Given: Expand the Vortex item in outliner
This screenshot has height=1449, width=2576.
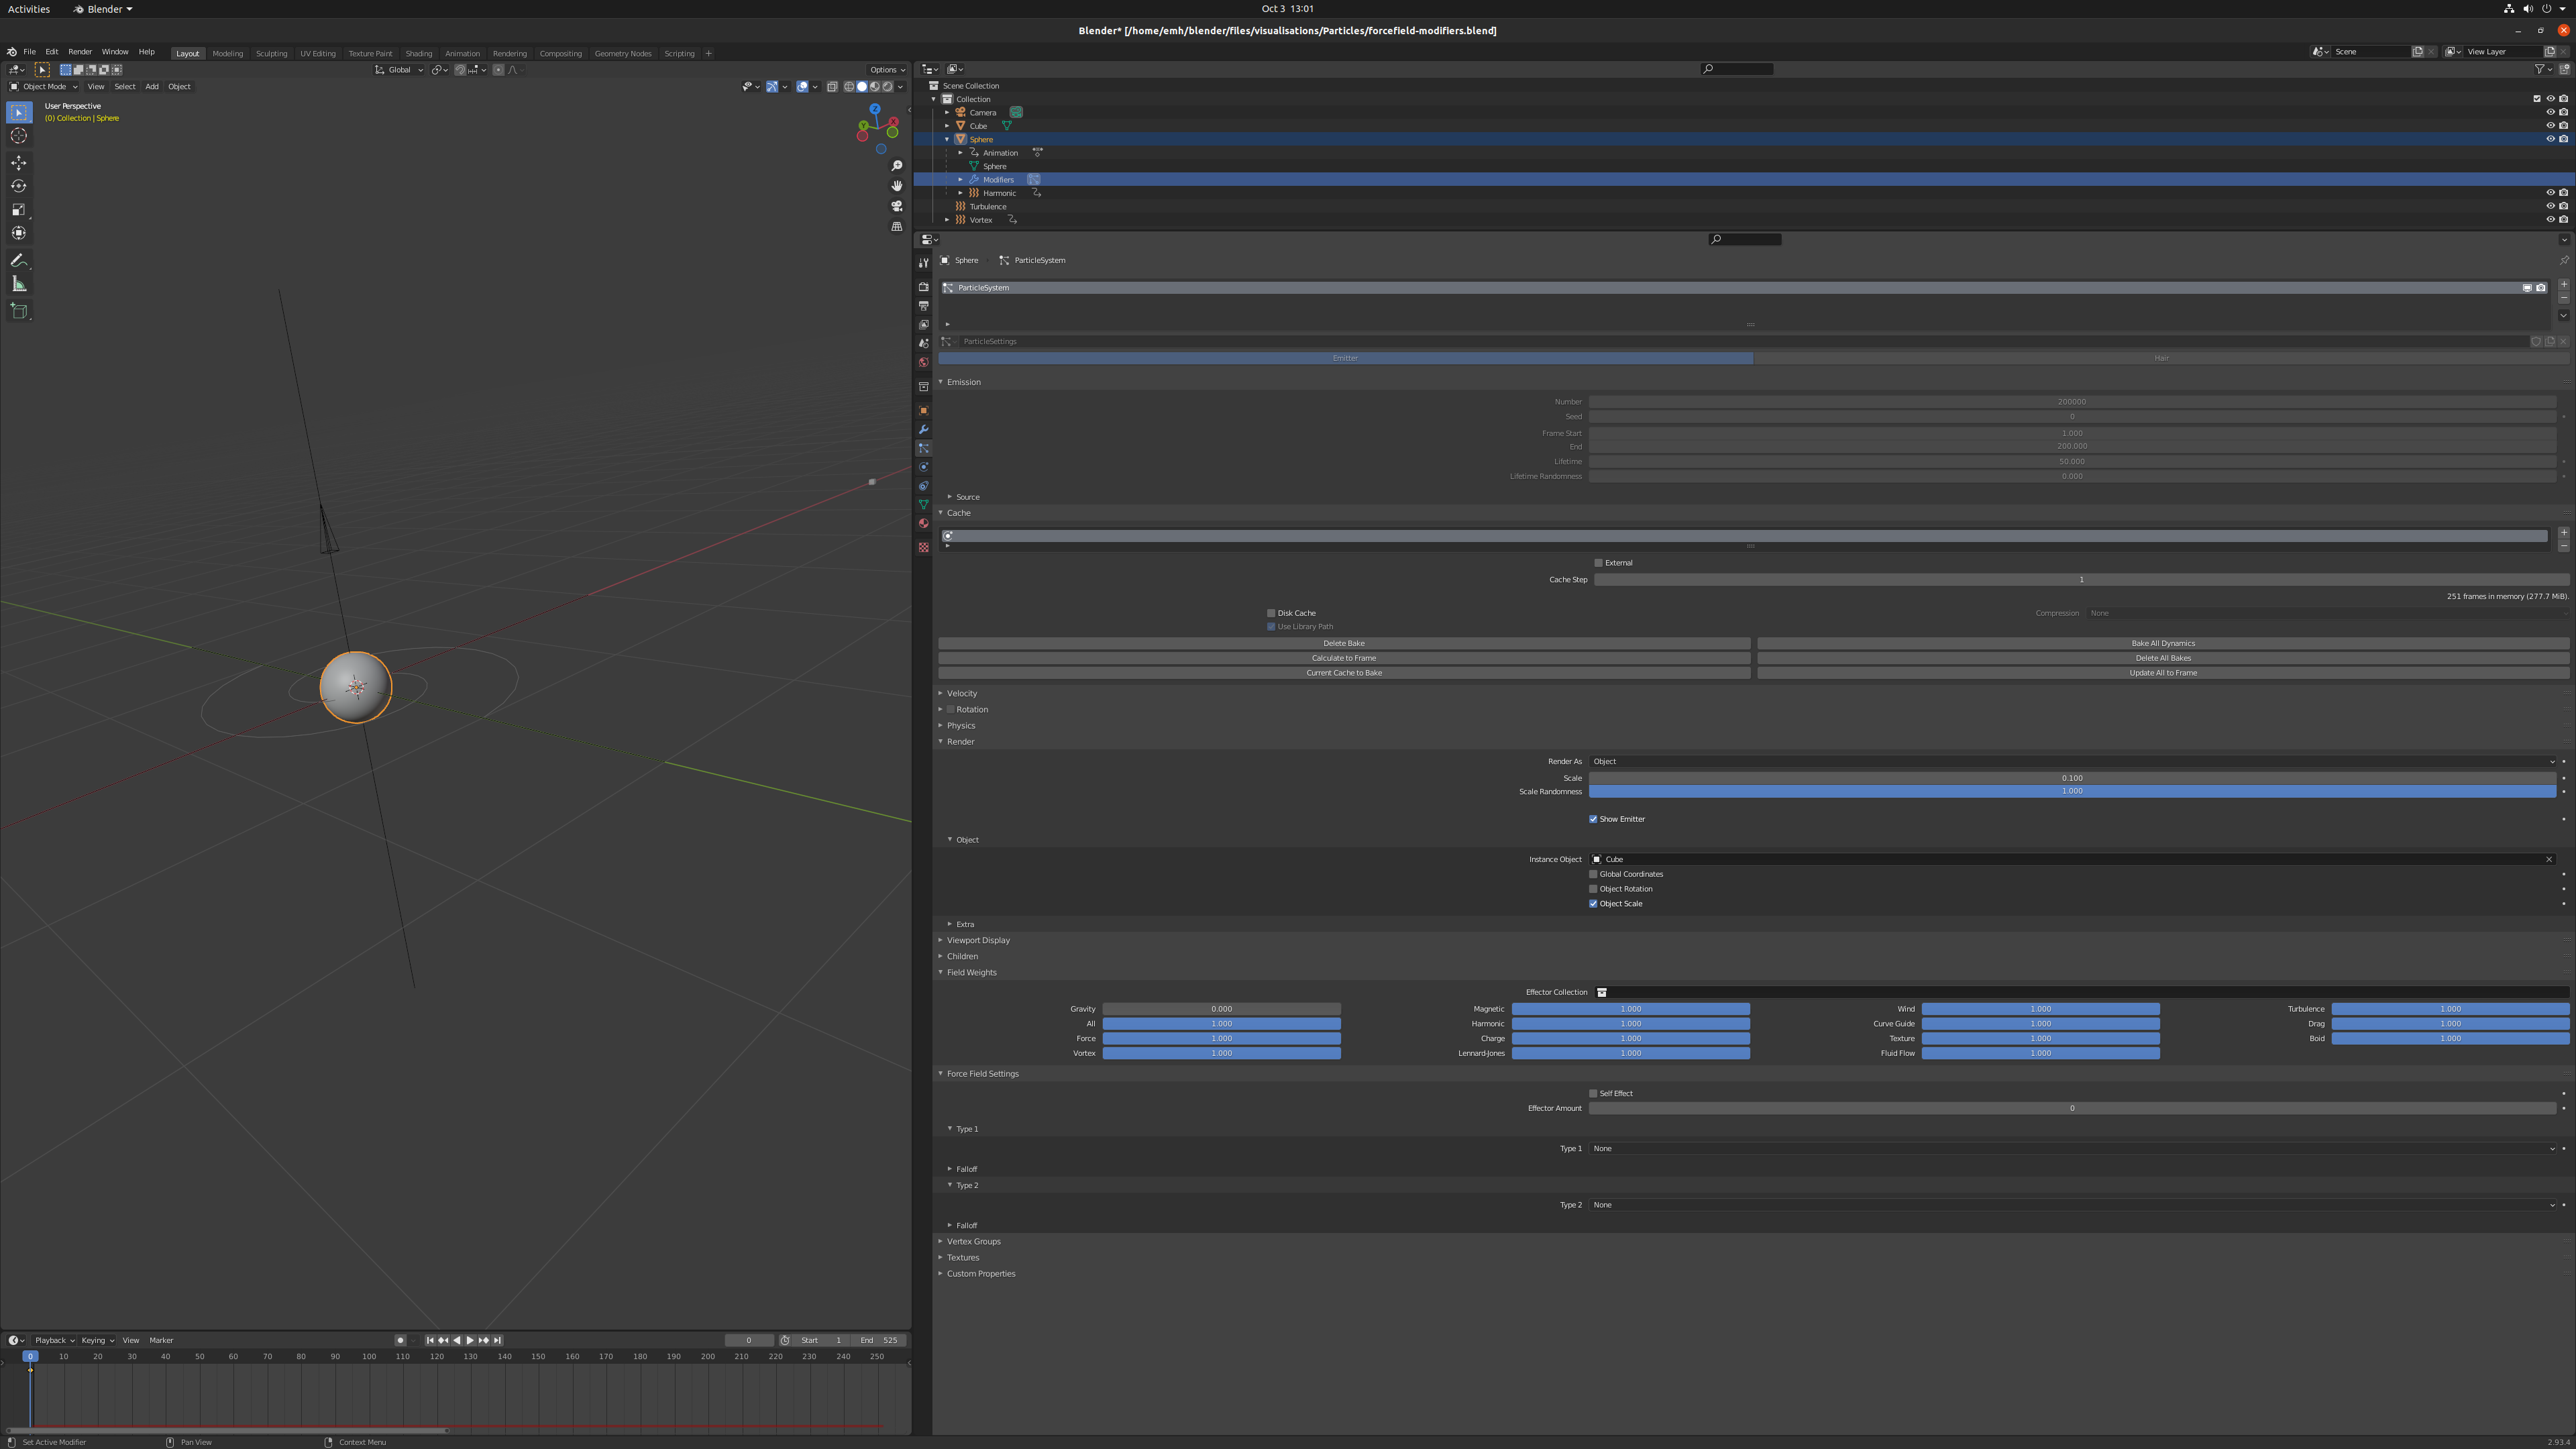Looking at the screenshot, I should point(947,220).
